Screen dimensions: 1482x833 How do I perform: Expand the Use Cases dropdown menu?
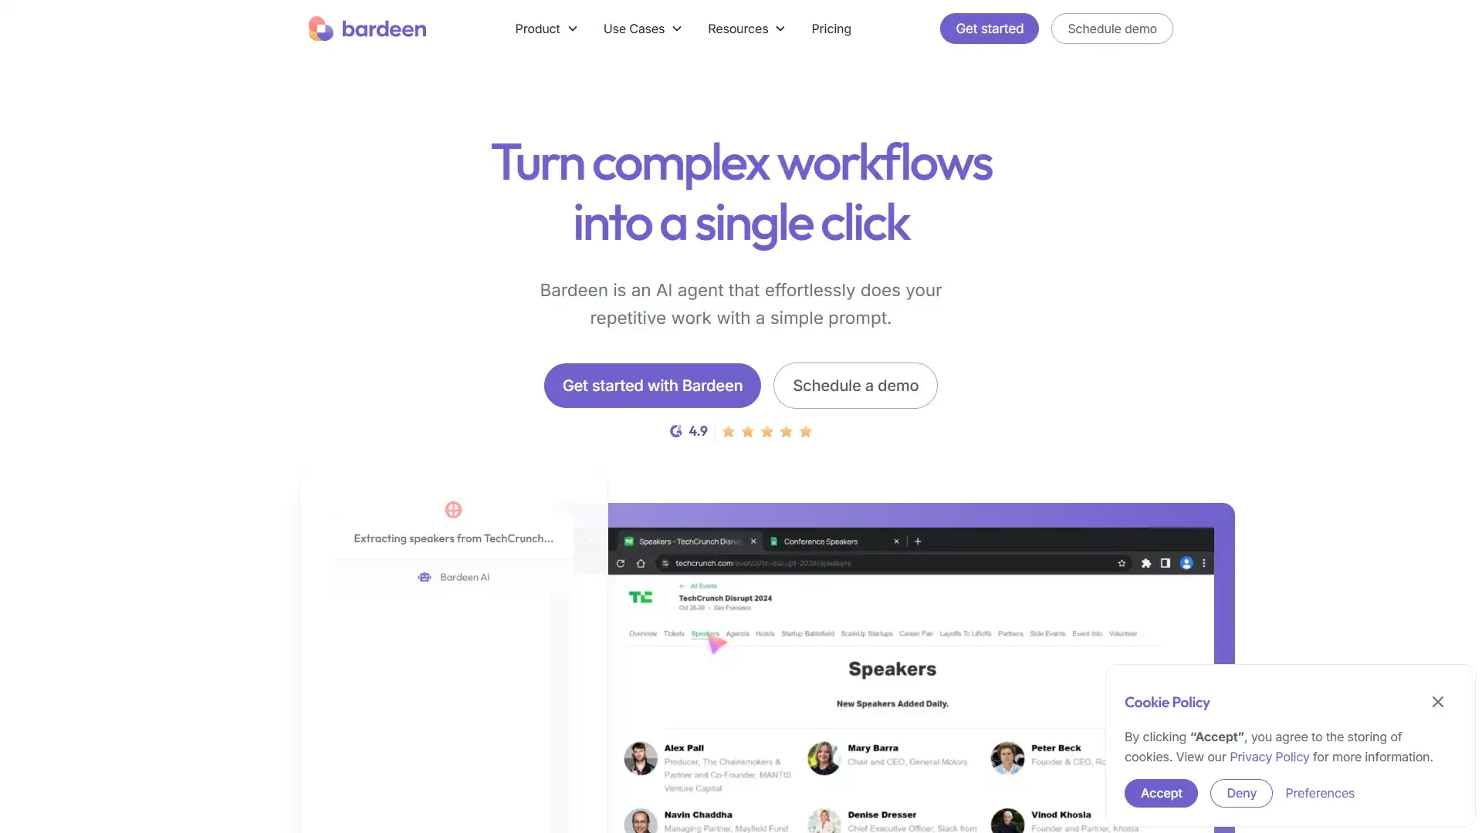[x=642, y=29]
